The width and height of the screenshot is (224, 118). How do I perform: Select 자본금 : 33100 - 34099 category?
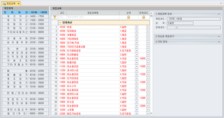[x=25, y=49]
